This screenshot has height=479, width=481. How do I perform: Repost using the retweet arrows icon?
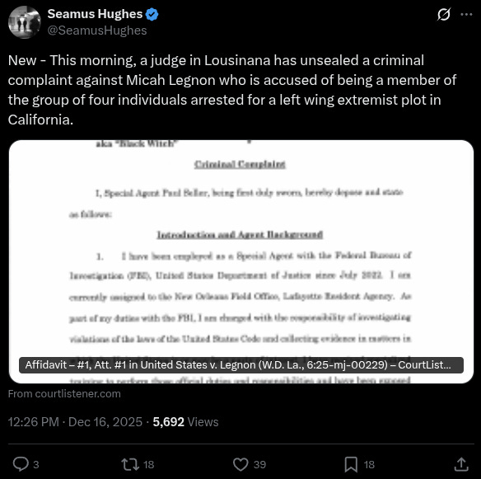(130, 464)
